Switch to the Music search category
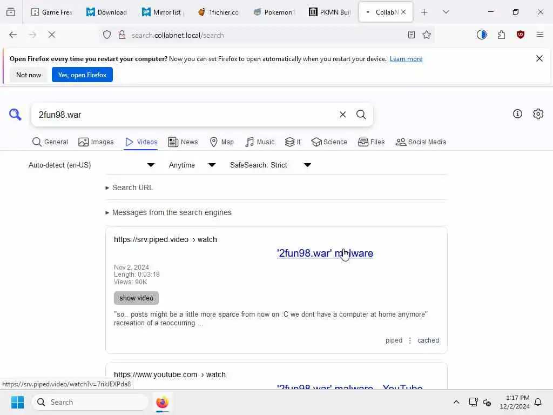 coord(260,142)
